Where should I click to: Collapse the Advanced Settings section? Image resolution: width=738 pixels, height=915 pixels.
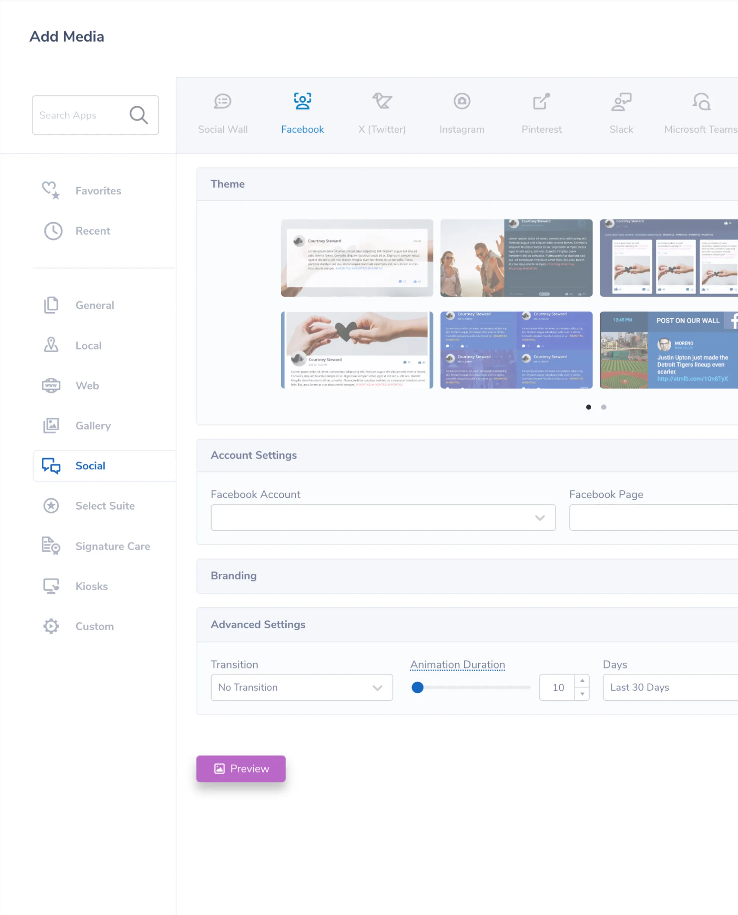tap(467, 625)
